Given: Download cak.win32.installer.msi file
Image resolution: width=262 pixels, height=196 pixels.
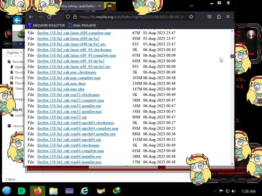Looking at the screenshot, I should 70,112.
